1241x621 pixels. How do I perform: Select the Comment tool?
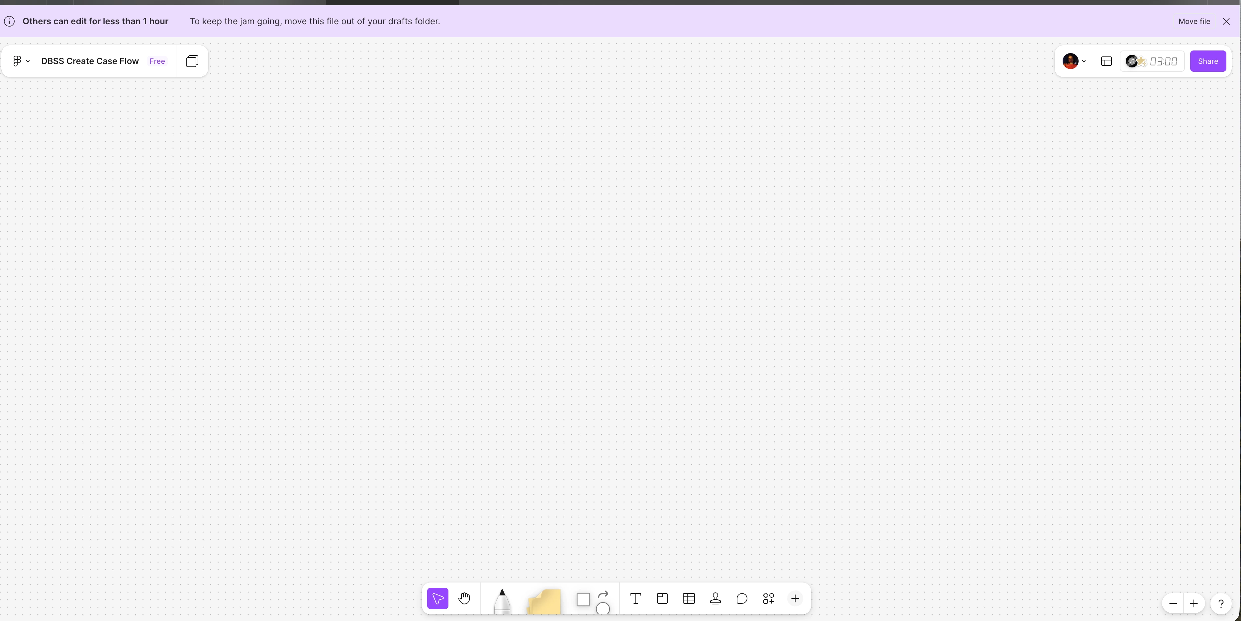click(x=742, y=598)
